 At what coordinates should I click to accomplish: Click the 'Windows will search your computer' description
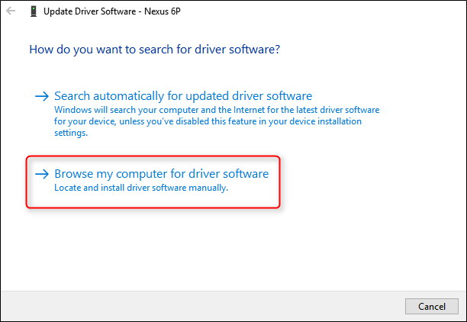click(x=215, y=110)
